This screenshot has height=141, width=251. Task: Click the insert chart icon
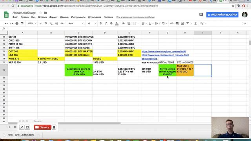point(182,23)
